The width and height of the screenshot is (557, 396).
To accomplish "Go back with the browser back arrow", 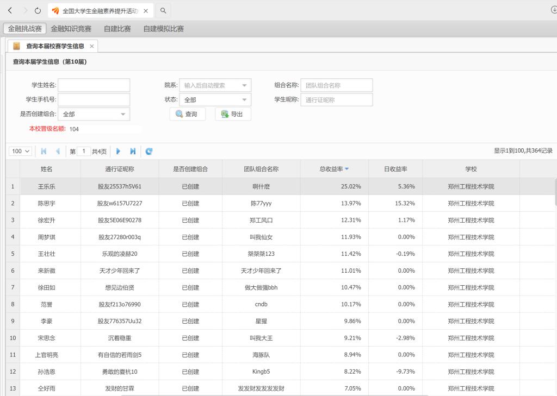I will (x=10, y=11).
